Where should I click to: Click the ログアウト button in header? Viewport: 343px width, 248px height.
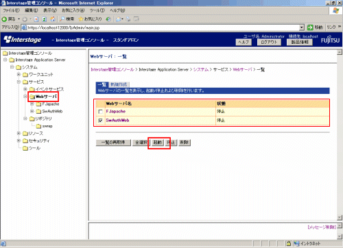(x=269, y=42)
